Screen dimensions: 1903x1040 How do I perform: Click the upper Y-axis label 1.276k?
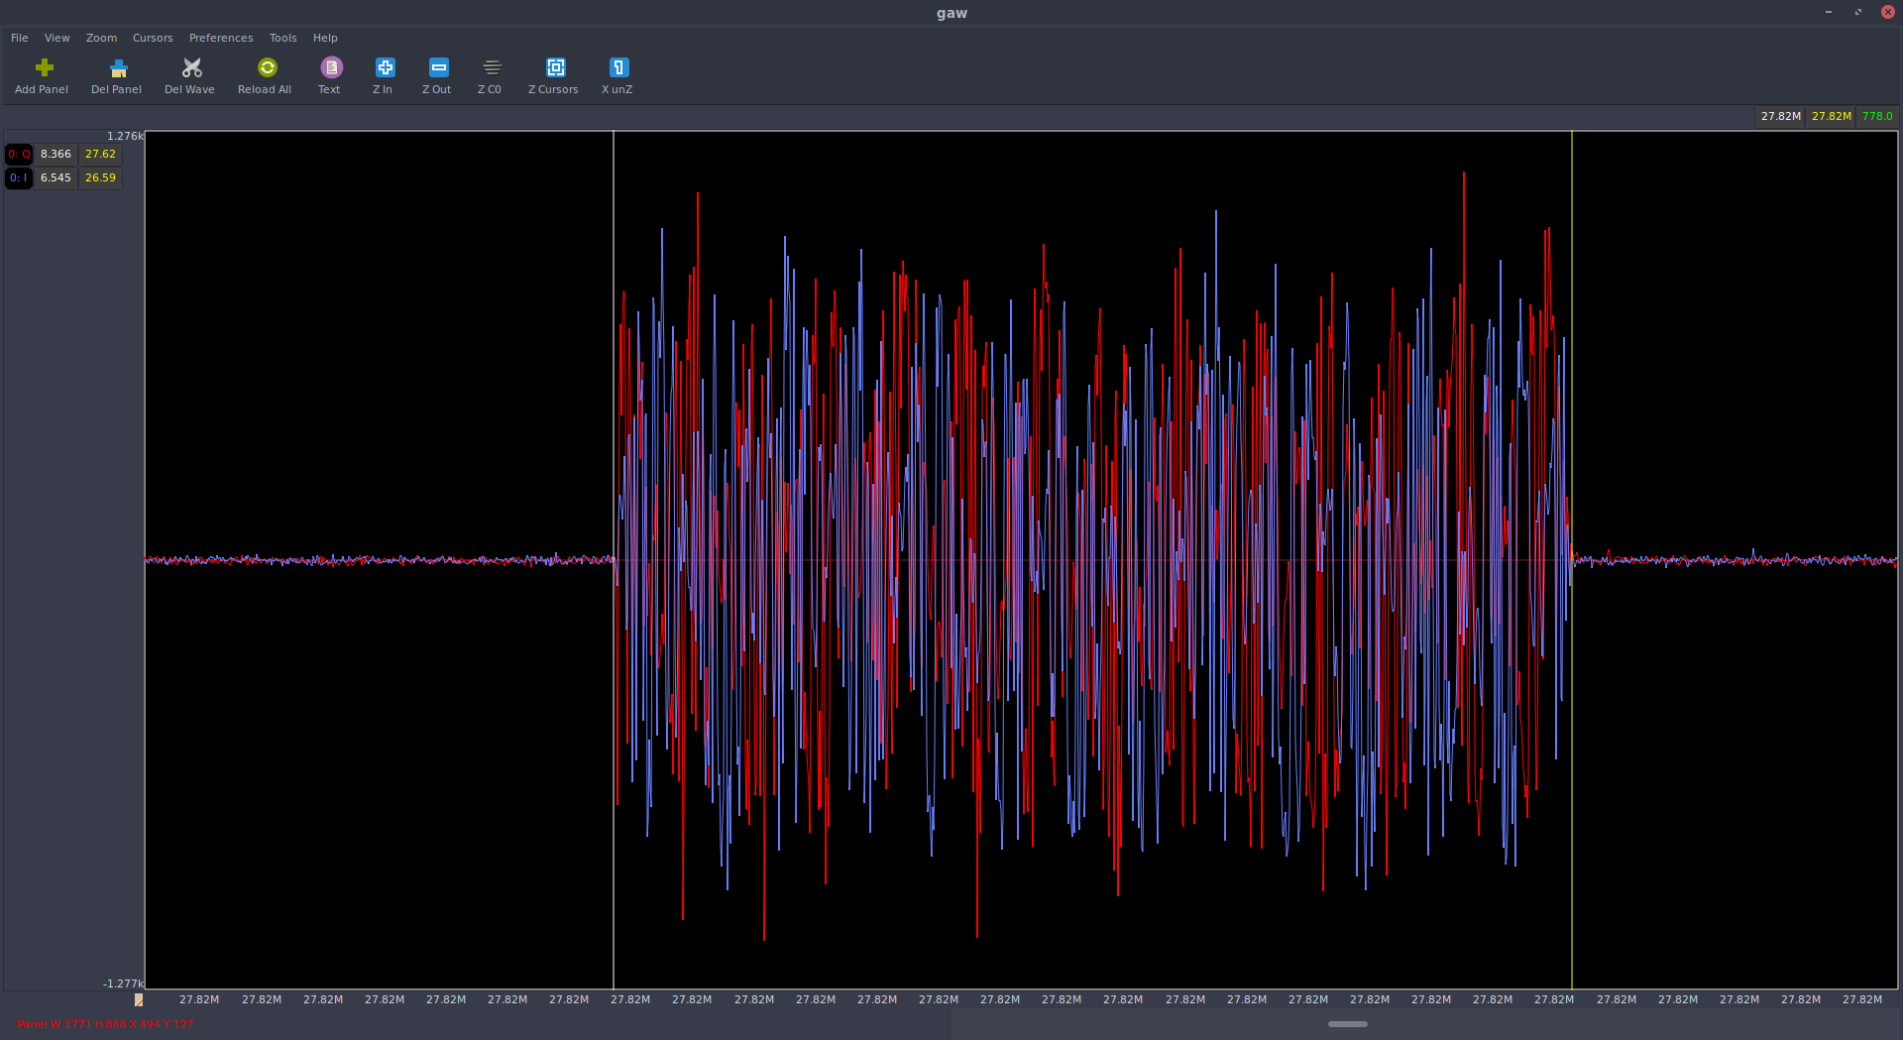click(125, 136)
